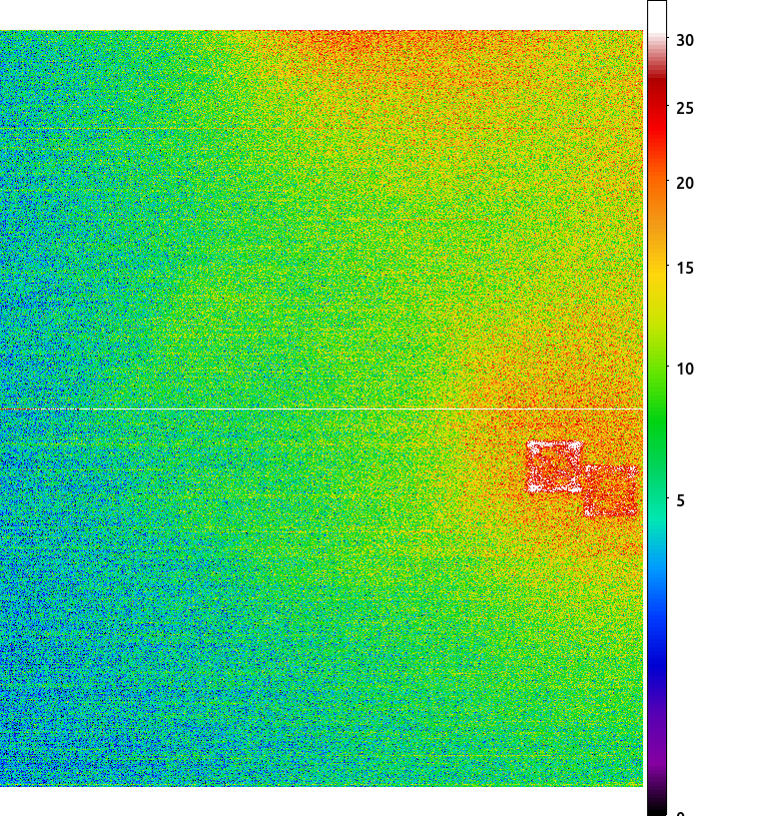Click the colorbar tick label 5
Image resolution: width=759 pixels, height=816 pixels.
(x=680, y=500)
